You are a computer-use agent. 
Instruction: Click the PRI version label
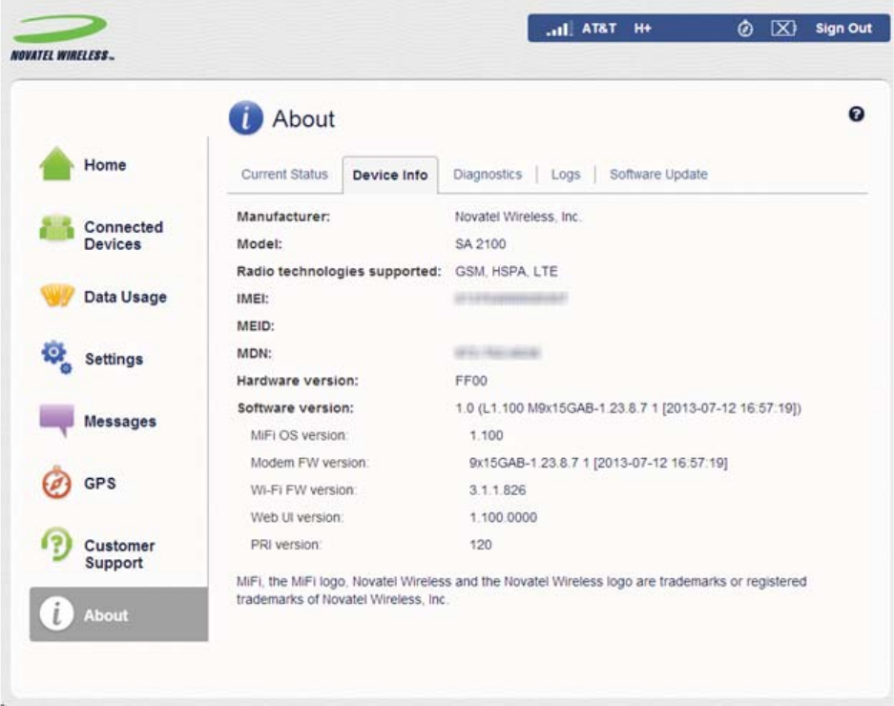285,545
